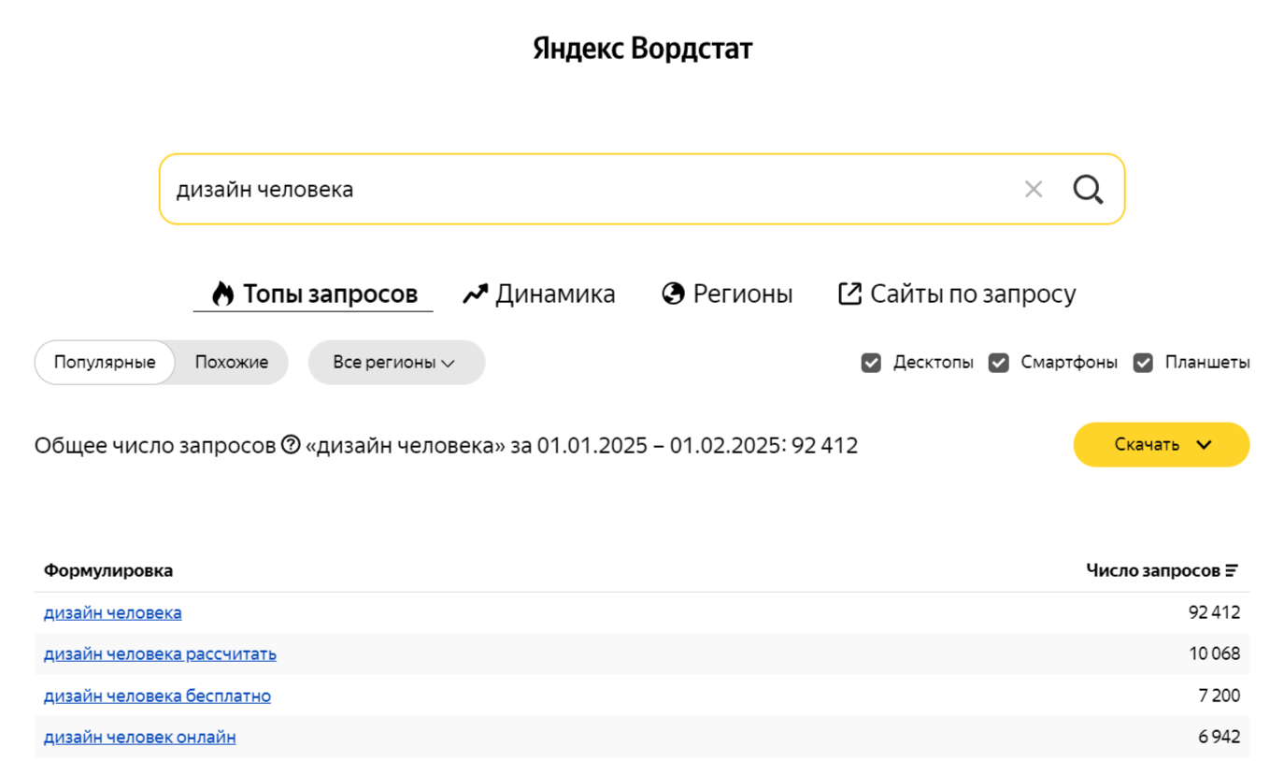Open the Сайты по запросу tab

click(x=957, y=294)
